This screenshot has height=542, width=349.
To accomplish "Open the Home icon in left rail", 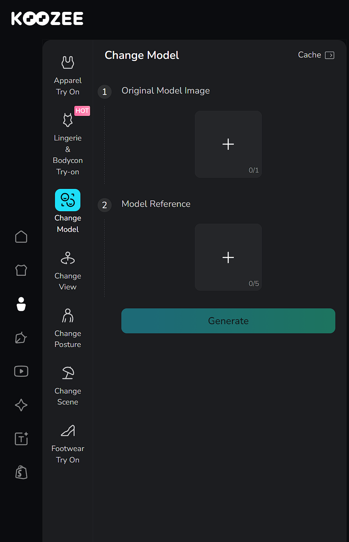I will [21, 237].
